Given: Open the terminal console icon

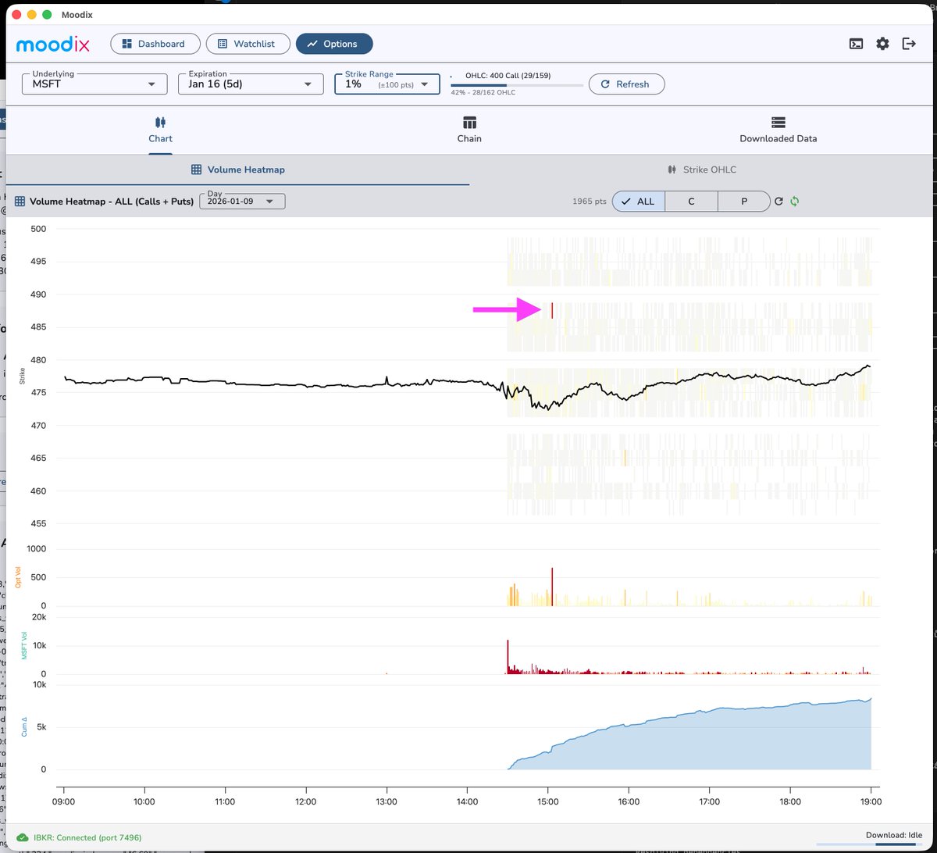Looking at the screenshot, I should coord(857,44).
